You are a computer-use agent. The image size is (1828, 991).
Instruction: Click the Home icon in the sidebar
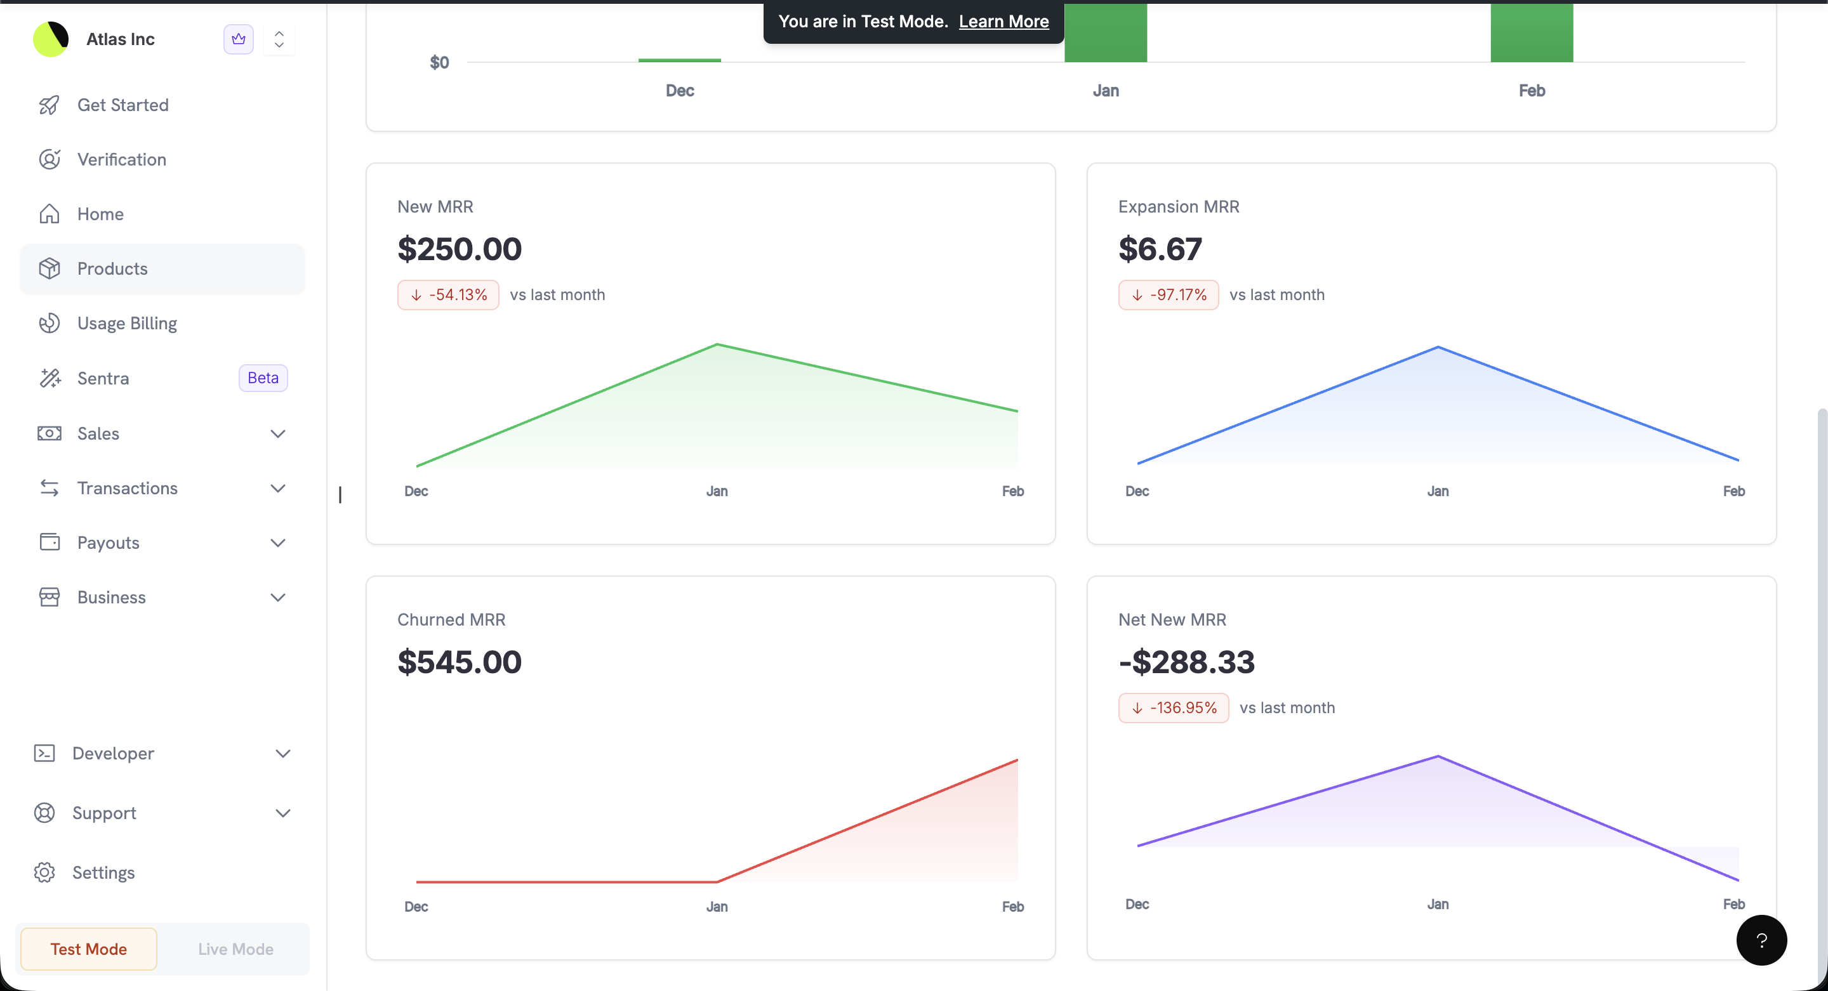point(49,214)
